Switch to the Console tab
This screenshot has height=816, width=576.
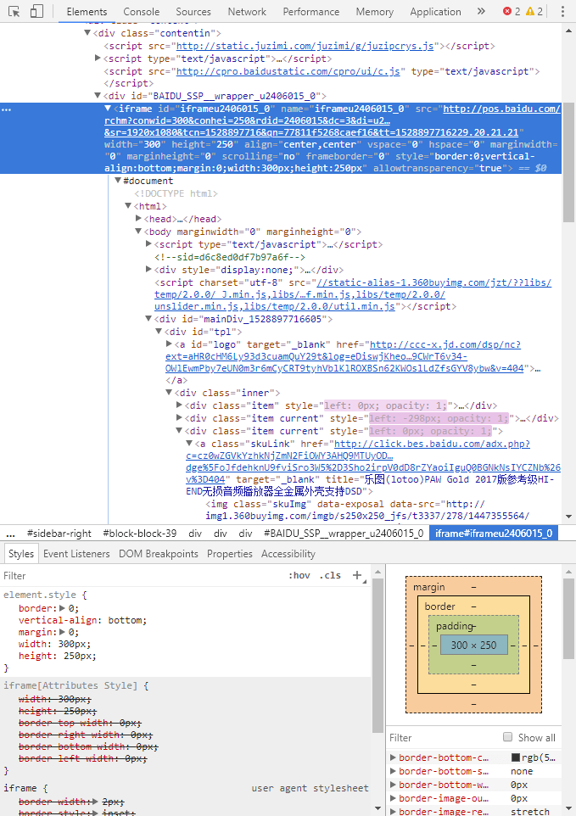[x=141, y=12]
